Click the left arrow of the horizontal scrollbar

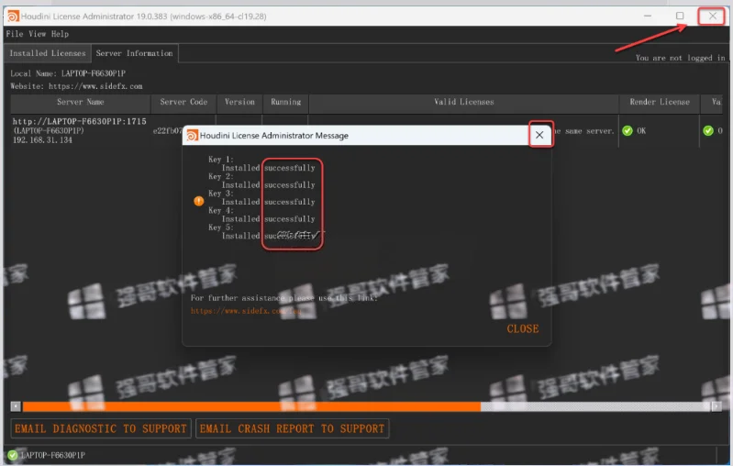[x=16, y=406]
